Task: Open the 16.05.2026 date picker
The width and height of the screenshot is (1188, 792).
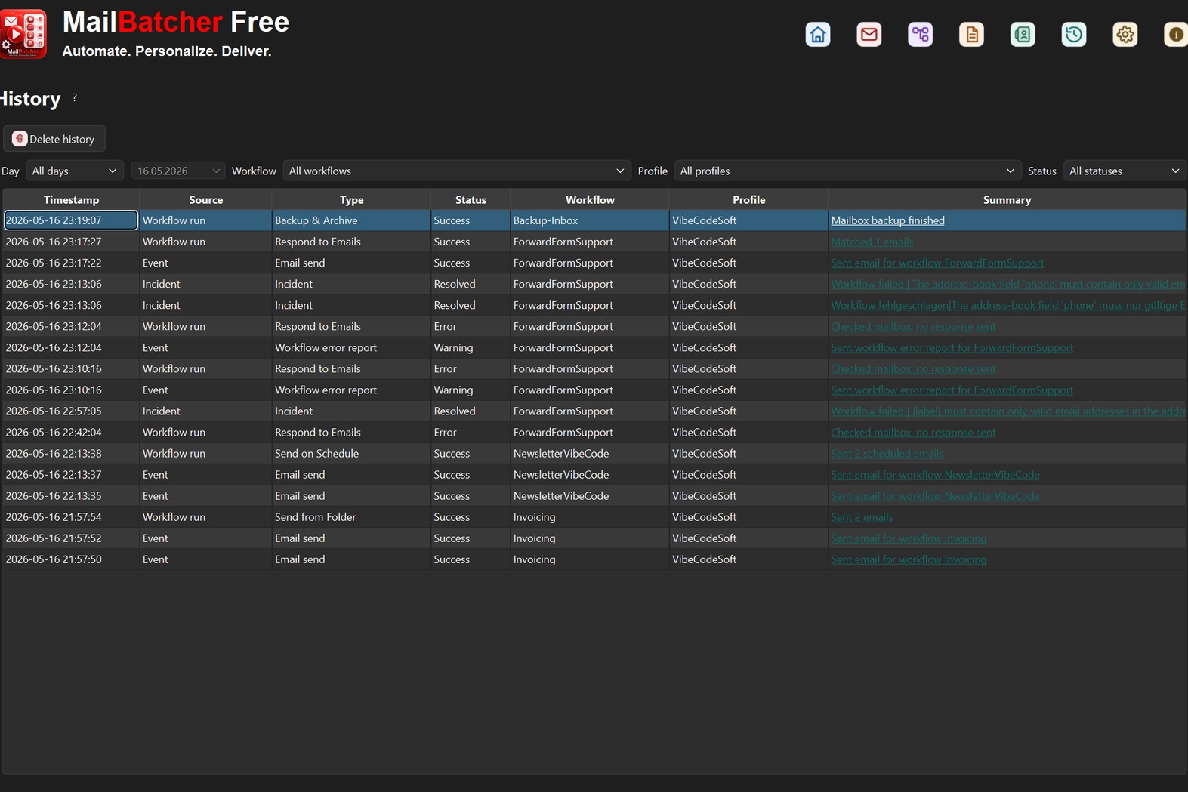Action: coord(178,171)
